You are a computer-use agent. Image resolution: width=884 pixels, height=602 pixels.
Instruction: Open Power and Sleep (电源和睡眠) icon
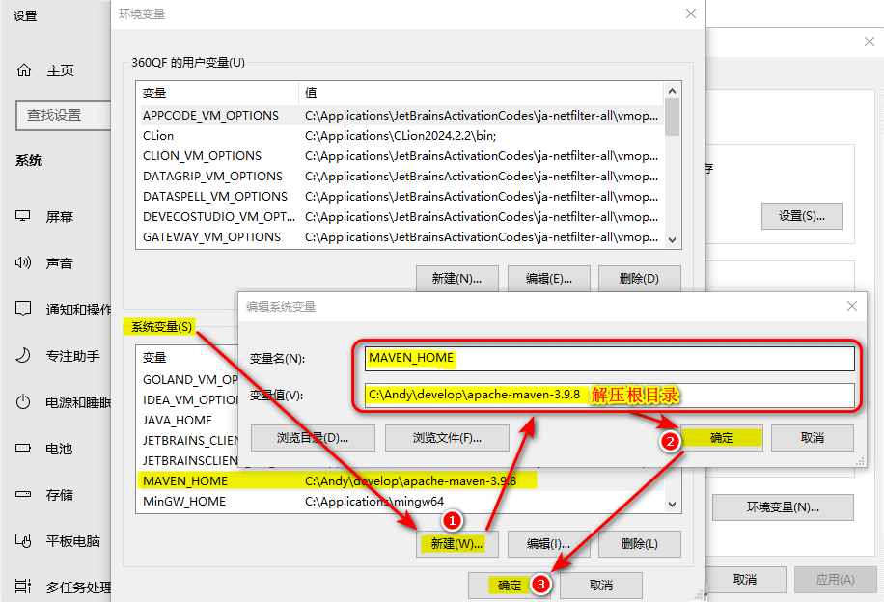pyautogui.click(x=24, y=401)
